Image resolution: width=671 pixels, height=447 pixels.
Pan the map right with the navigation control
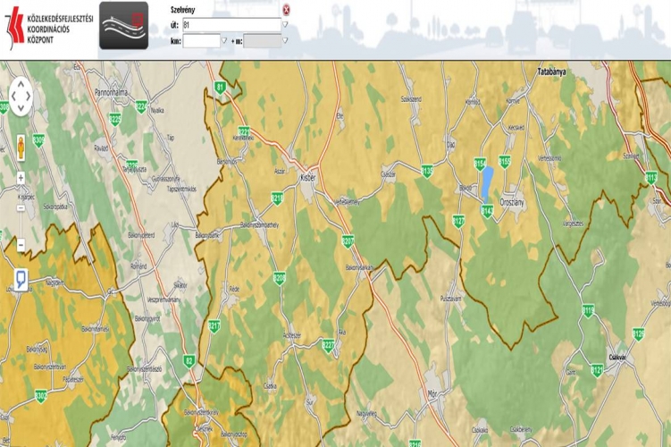coord(32,94)
